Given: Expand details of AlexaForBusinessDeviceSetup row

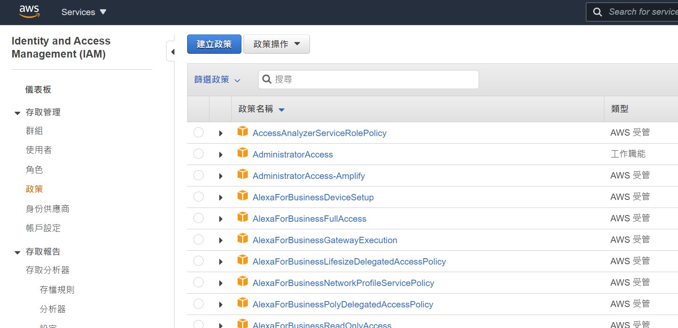Looking at the screenshot, I should [221, 197].
